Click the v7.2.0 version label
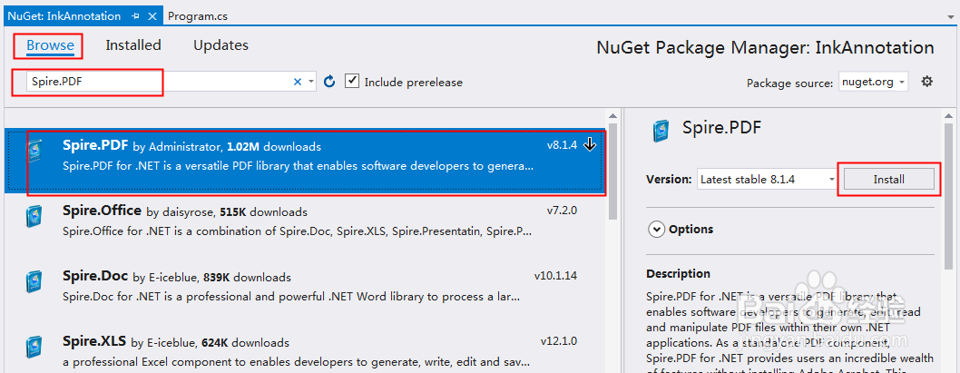This screenshot has width=960, height=373. (562, 211)
